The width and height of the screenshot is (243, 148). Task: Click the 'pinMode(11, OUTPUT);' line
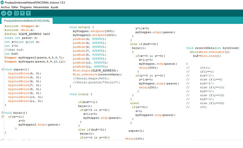90,66
